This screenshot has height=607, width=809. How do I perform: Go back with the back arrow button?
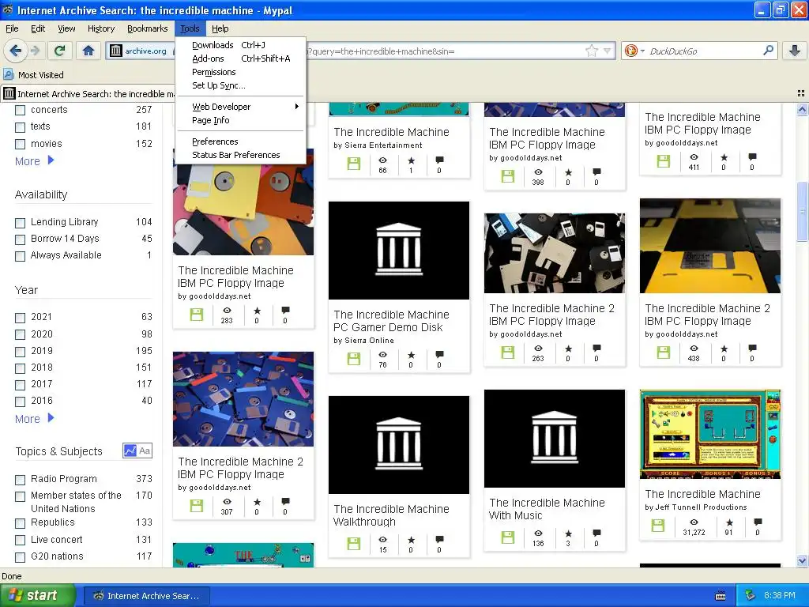pyautogui.click(x=15, y=51)
